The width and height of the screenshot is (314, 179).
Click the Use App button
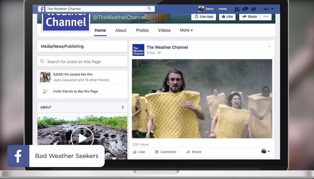[x=204, y=17]
